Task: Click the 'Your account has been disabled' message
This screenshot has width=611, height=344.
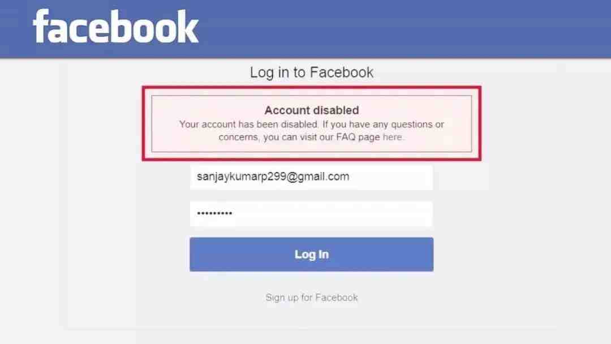Action: [x=248, y=124]
